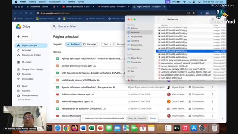The width and height of the screenshot is (238, 134).
Task: Open Almacenamiento in Drive sidebar
Action: point(30,96)
